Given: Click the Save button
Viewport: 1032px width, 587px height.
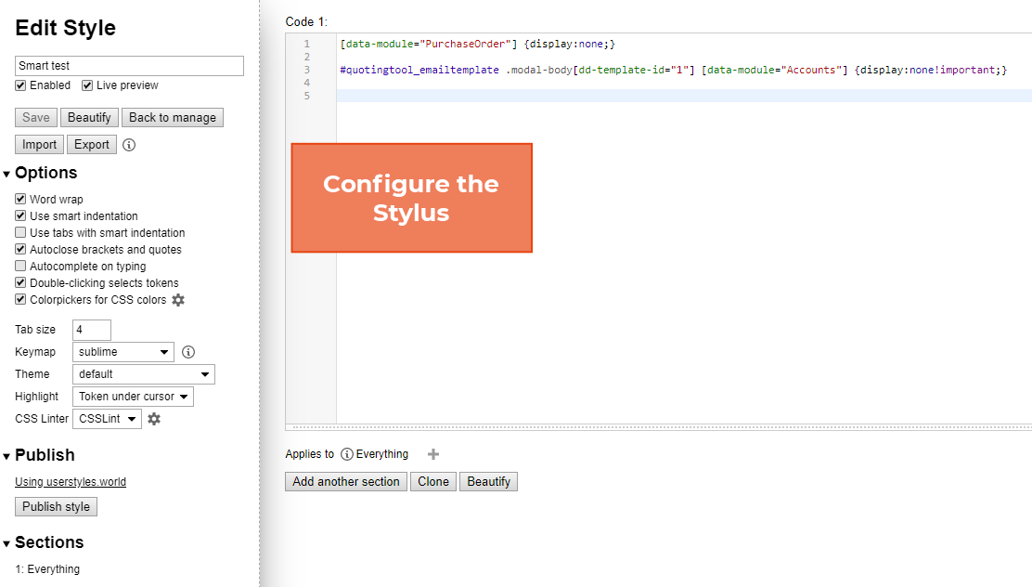Looking at the screenshot, I should (36, 117).
